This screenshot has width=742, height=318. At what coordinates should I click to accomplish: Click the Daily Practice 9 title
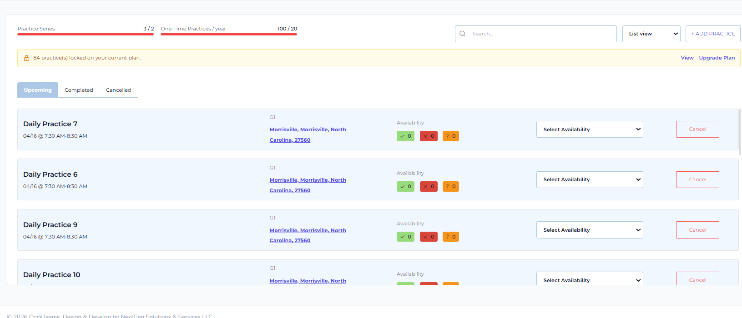[50, 225]
